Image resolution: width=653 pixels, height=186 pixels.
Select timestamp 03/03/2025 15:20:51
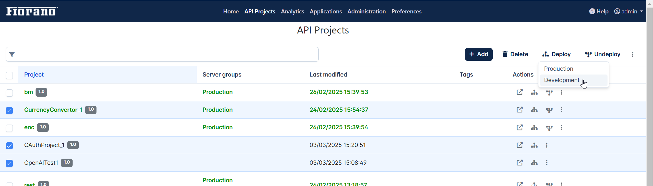click(x=338, y=145)
